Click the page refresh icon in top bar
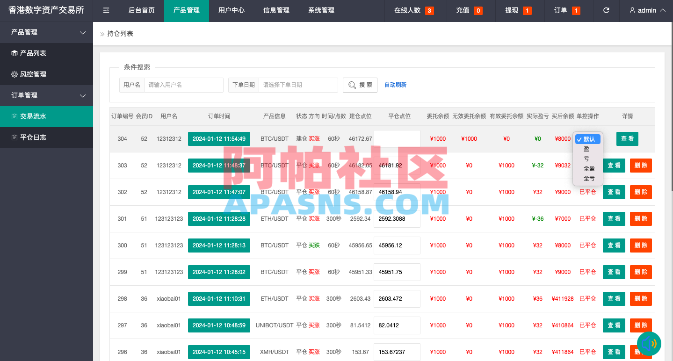Screen dimensions: 673x361 (606, 10)
